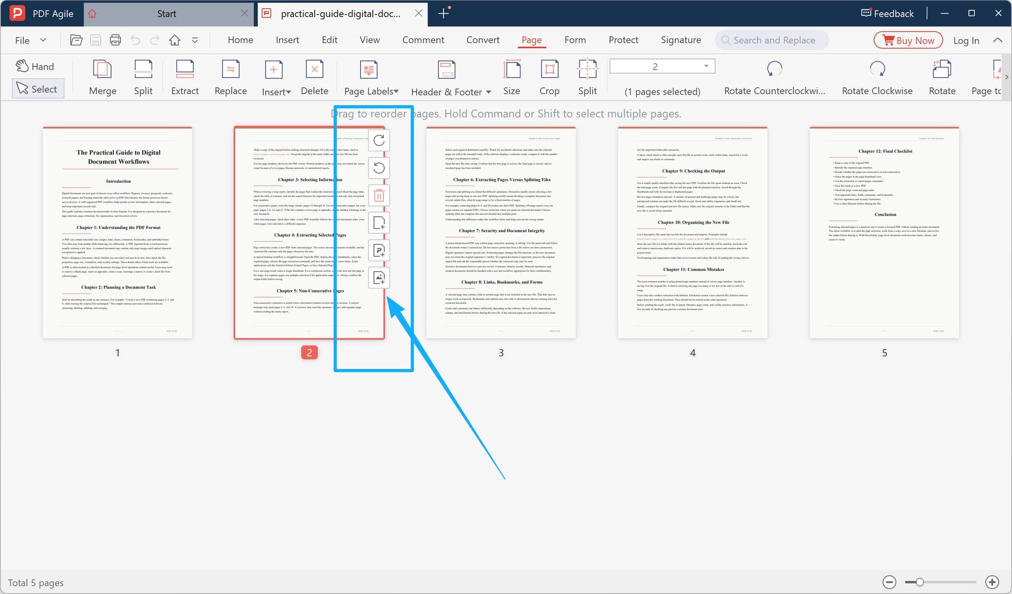
Task: Select the page 4 thumbnail
Action: point(693,233)
